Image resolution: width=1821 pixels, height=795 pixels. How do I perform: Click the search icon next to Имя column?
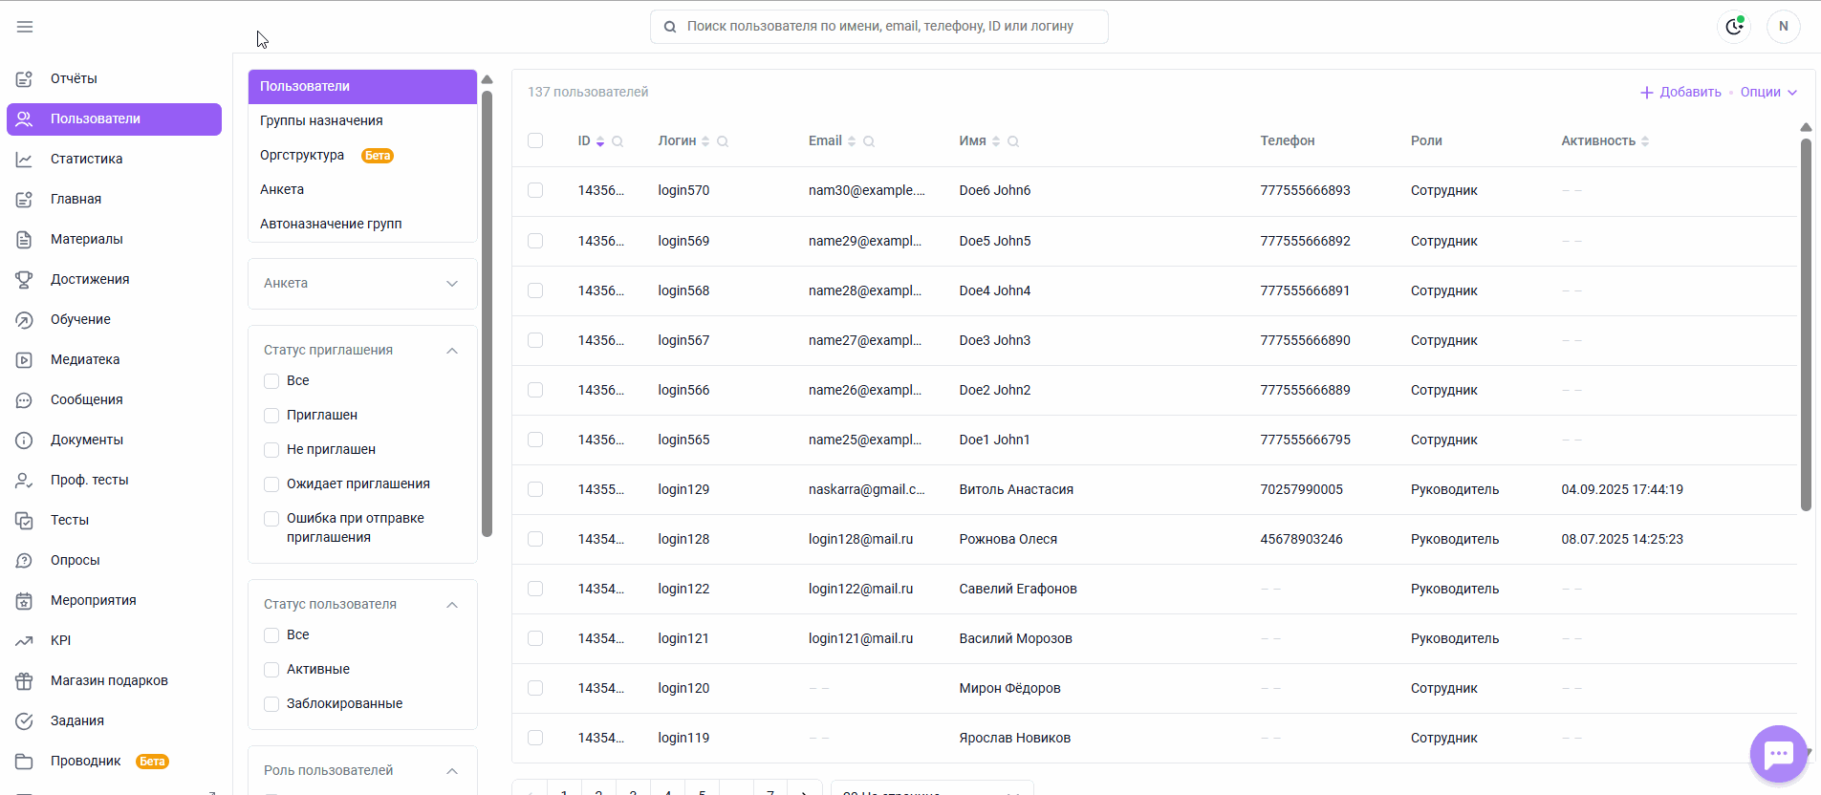[1013, 141]
